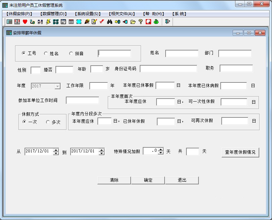Click the 可再次休假 field
The image size is (272, 220).
[235, 121]
